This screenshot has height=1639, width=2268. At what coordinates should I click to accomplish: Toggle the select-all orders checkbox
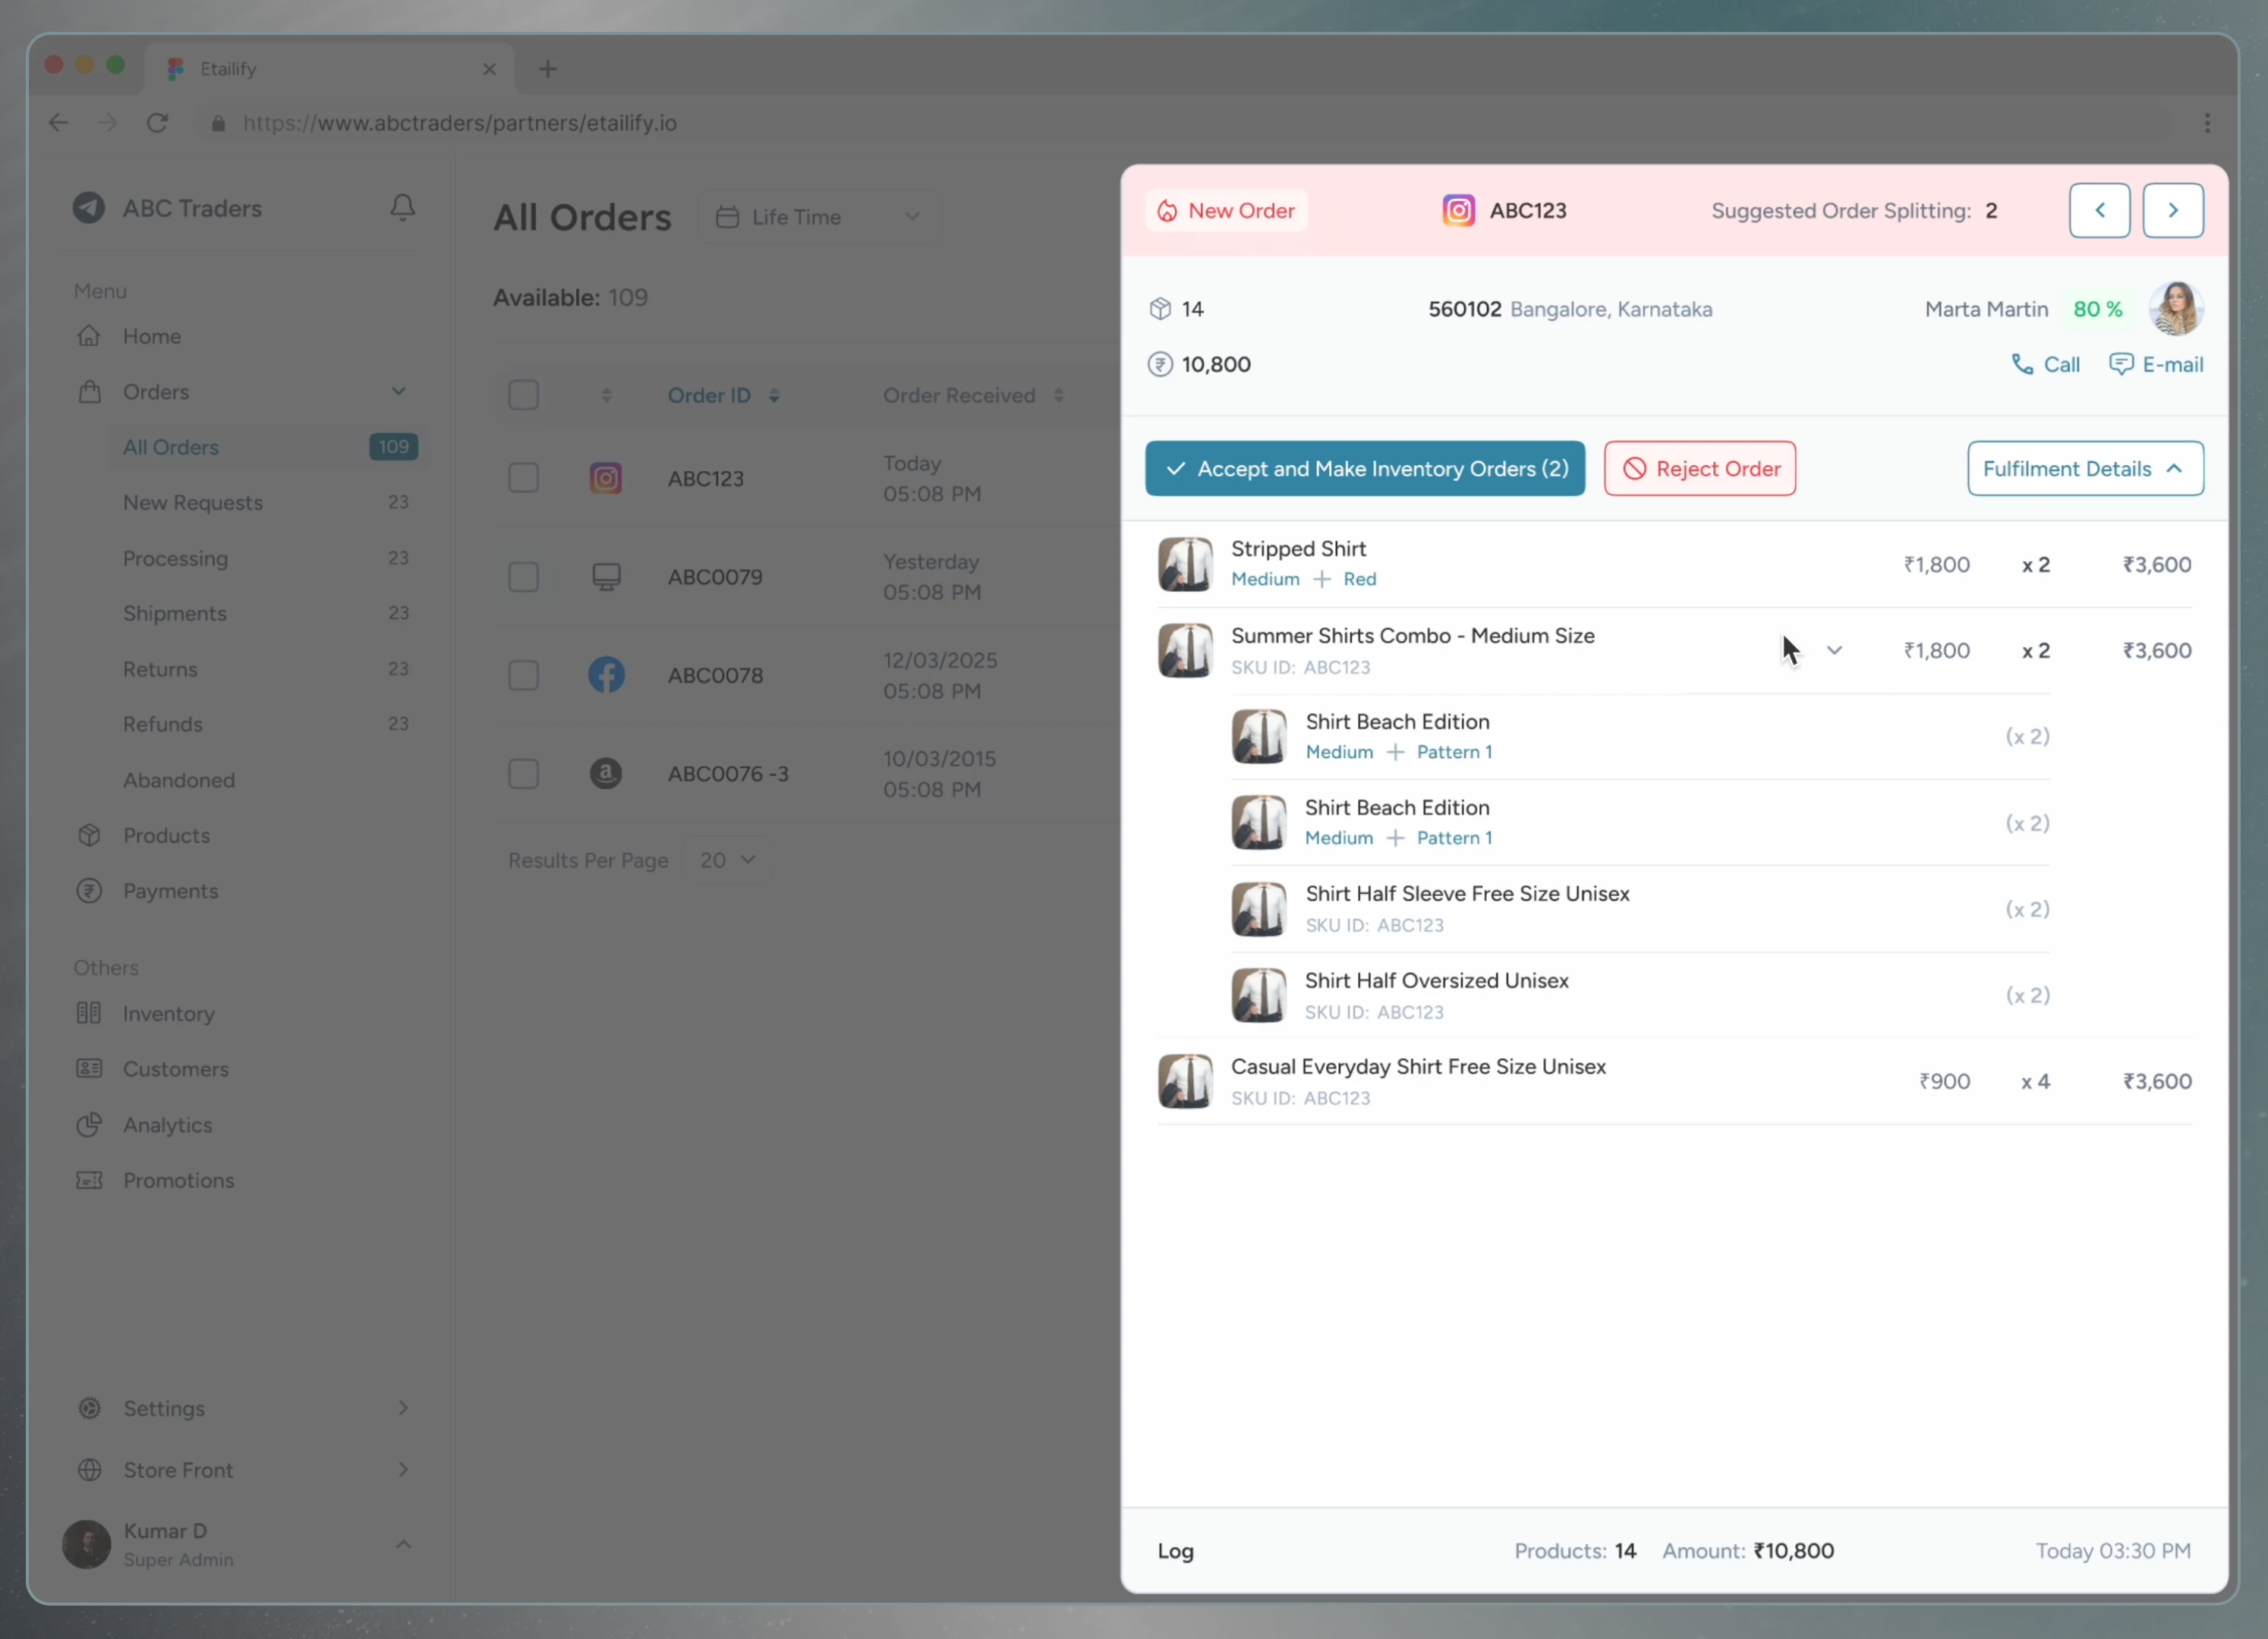click(x=523, y=395)
